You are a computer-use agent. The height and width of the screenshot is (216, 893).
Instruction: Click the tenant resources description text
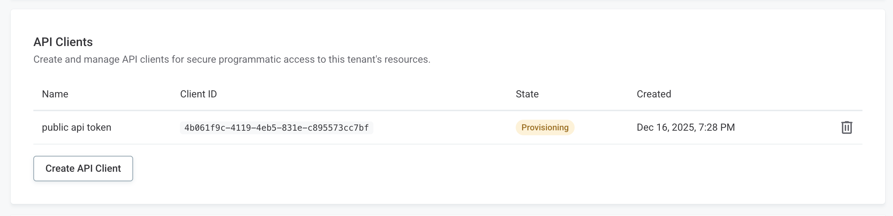coord(232,59)
